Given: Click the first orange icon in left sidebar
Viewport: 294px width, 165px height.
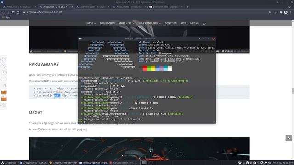Looking at the screenshot, I should (x=4, y=93).
